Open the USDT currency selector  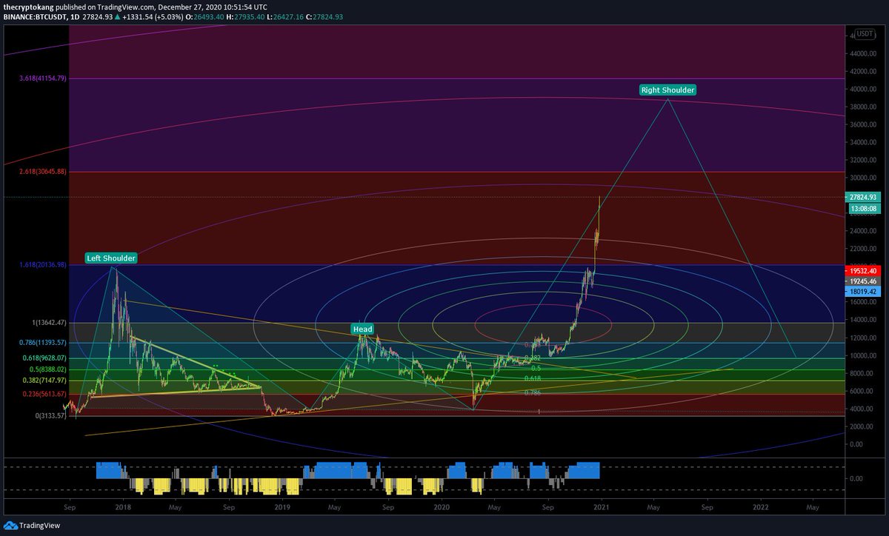point(864,34)
